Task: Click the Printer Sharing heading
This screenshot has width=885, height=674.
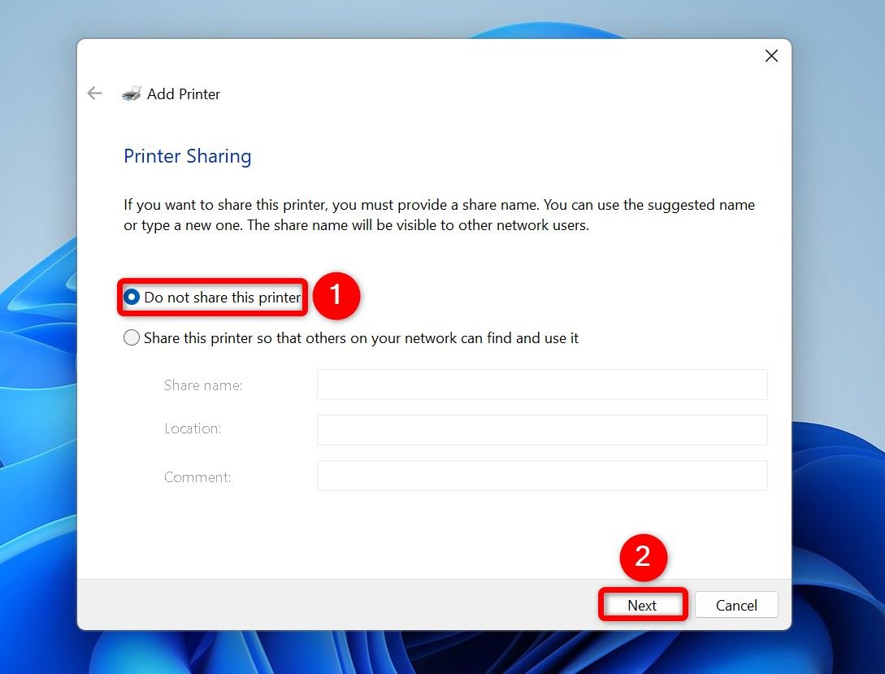Action: 188,156
